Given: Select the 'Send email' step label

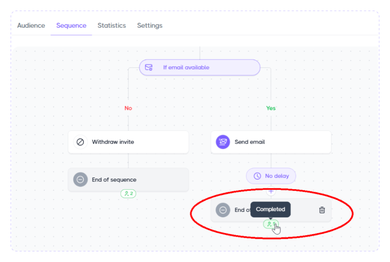Looking at the screenshot, I should click(x=250, y=142).
